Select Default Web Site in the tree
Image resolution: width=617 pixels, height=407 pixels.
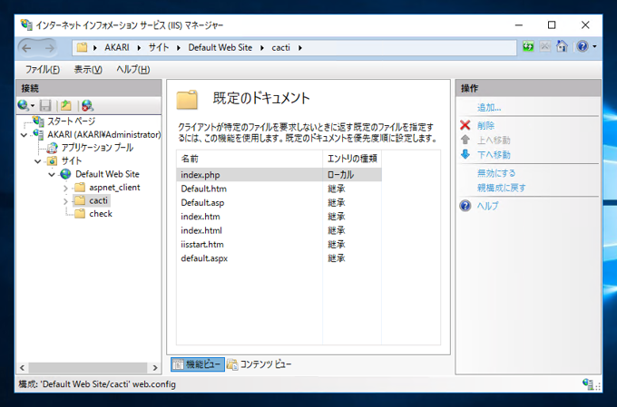pos(107,174)
